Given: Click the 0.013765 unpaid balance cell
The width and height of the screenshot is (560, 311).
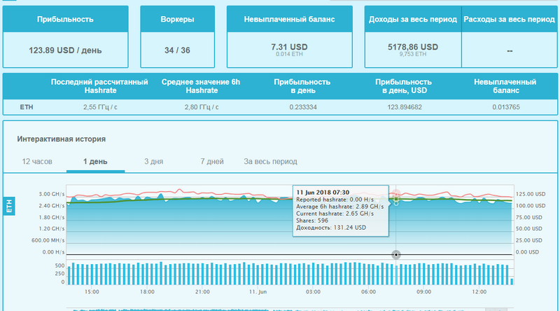Looking at the screenshot, I should click(505, 107).
